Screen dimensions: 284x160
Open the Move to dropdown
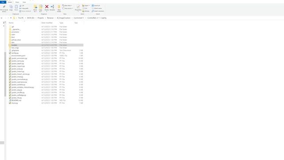pos(35,8)
